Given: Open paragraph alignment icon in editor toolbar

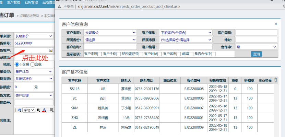Looking at the screenshot, I should (52, 110).
